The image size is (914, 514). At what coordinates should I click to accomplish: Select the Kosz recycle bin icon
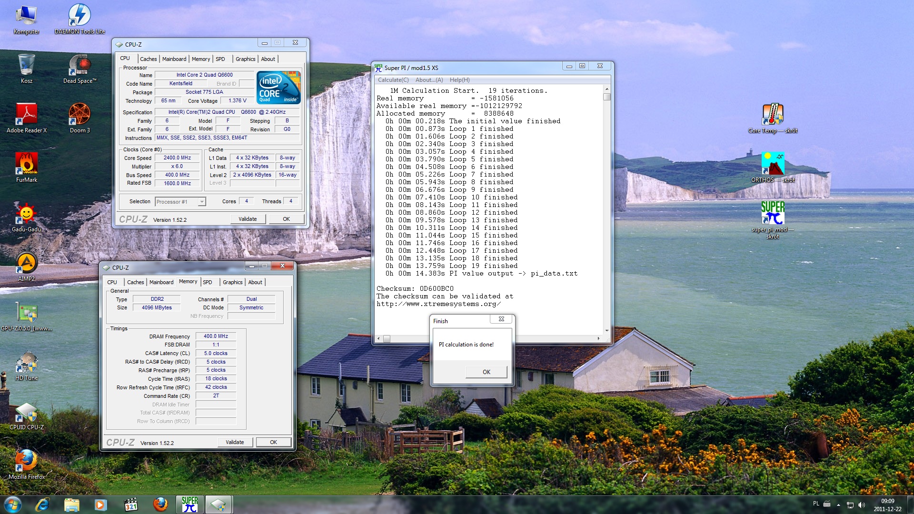[27, 69]
